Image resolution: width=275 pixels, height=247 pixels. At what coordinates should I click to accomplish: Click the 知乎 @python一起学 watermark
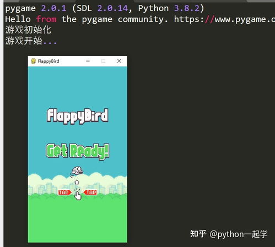click(x=229, y=234)
